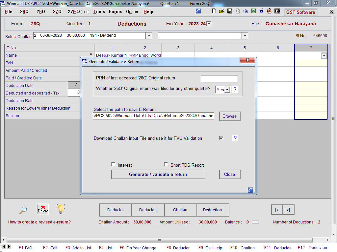Tick the Short TDS Report checkbox
The height and width of the screenshot is (252, 337).
click(x=166, y=165)
